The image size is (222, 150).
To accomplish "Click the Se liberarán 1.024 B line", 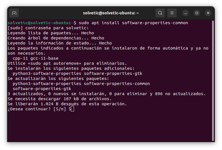I will click(x=67, y=104).
